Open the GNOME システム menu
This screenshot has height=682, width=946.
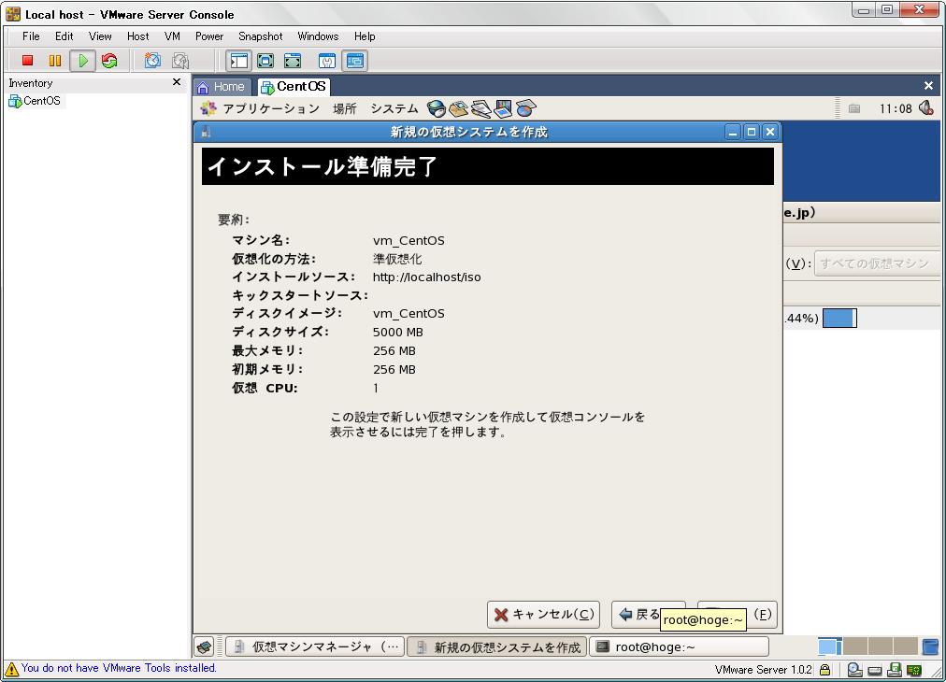[x=394, y=108]
